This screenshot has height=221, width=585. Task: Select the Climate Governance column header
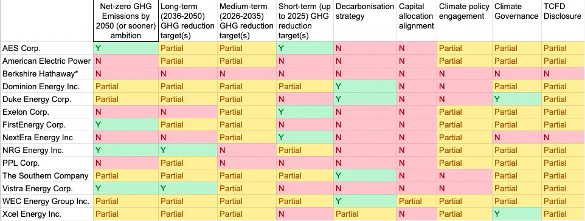[x=517, y=21]
